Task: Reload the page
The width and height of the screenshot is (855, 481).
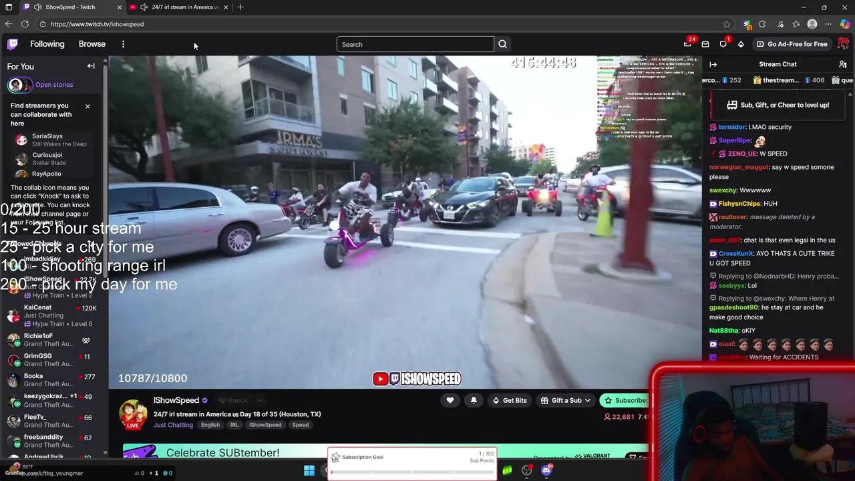Action: click(25, 24)
